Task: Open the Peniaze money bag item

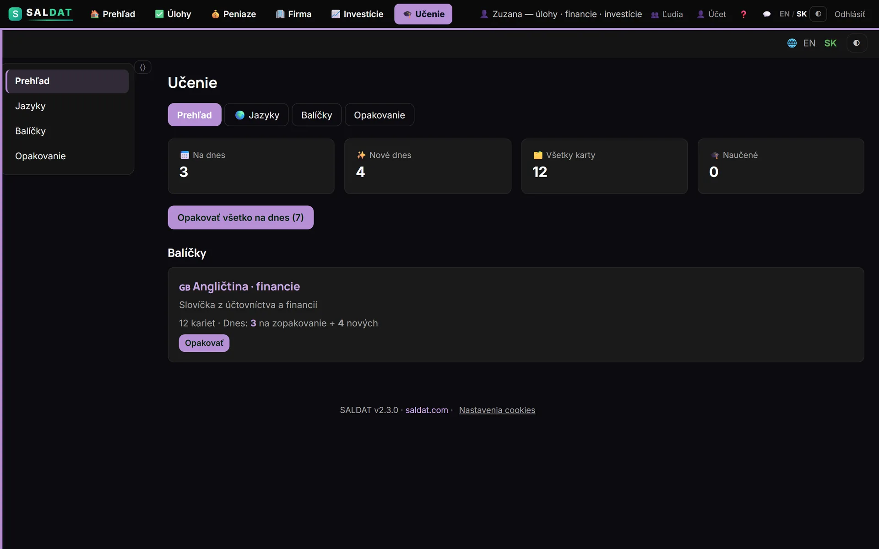Action: point(233,14)
